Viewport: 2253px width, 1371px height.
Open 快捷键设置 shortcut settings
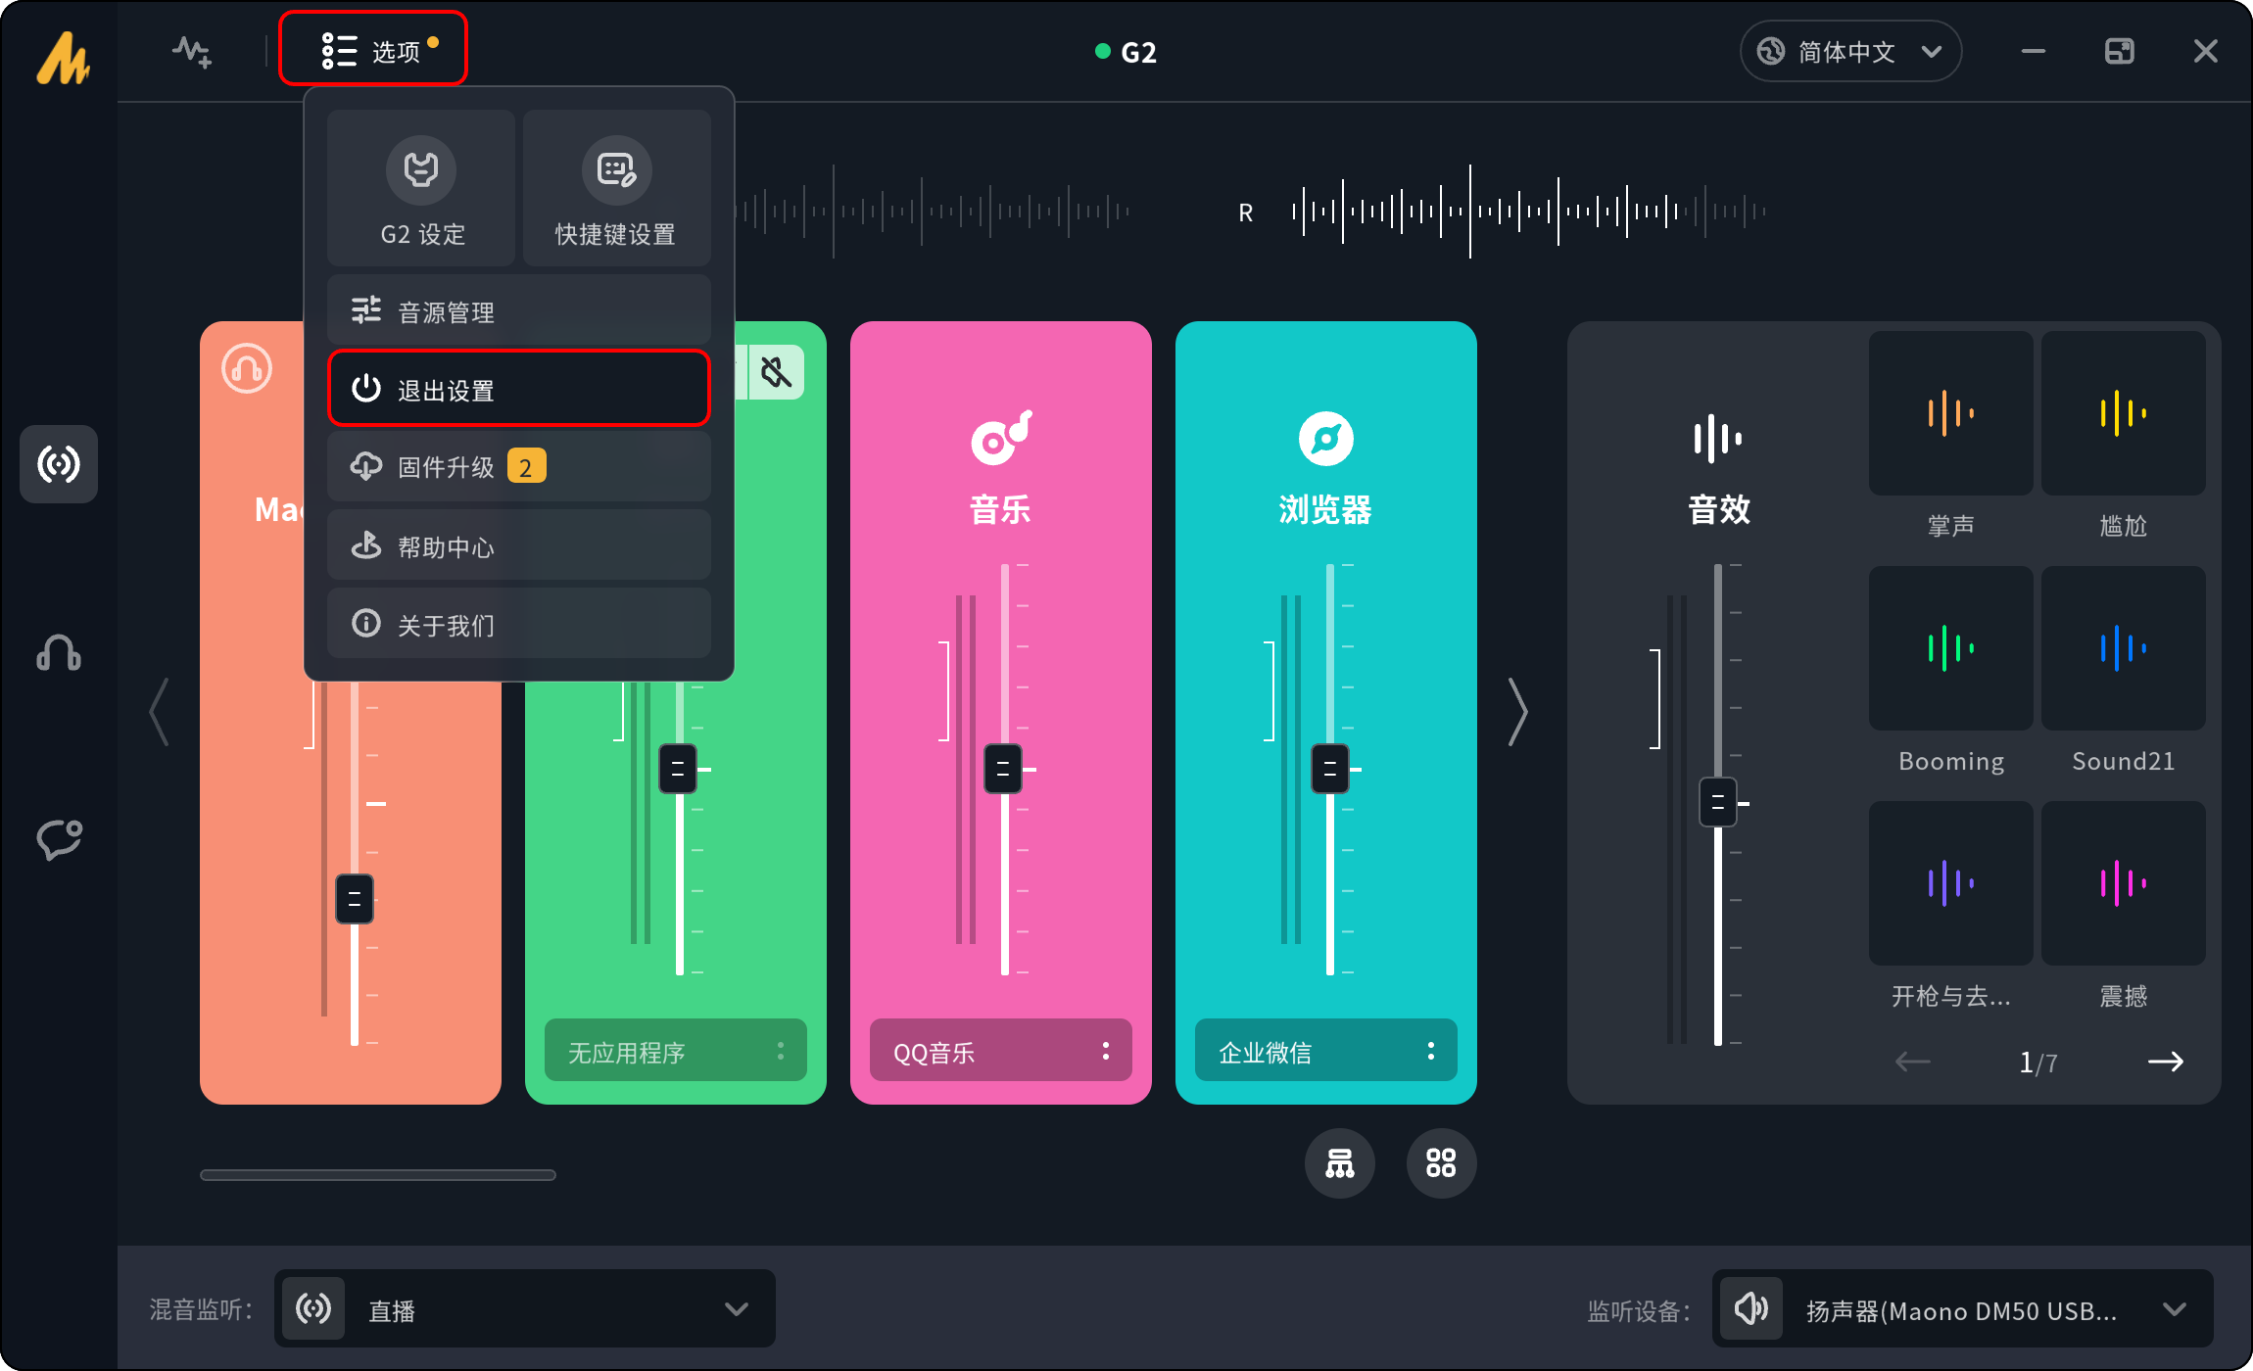click(616, 188)
